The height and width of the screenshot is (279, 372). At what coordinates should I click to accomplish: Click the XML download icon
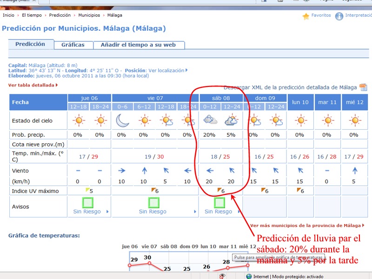click(363, 87)
